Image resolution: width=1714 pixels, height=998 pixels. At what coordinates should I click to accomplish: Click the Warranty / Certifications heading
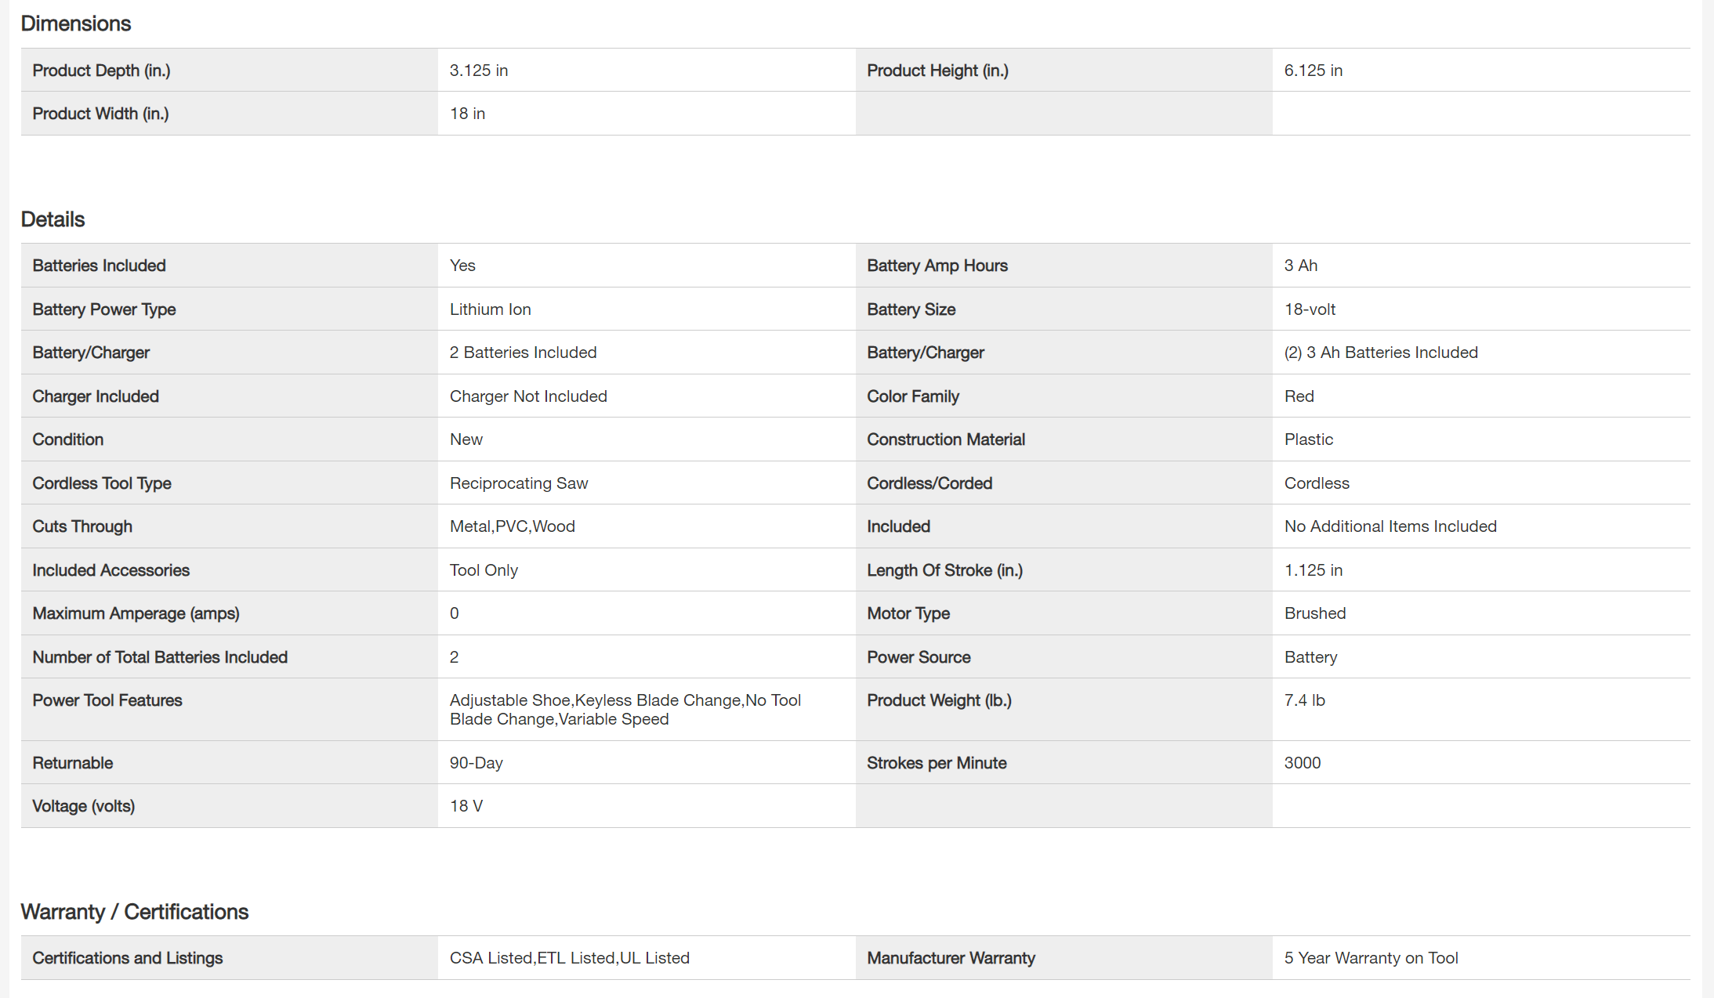tap(134, 912)
